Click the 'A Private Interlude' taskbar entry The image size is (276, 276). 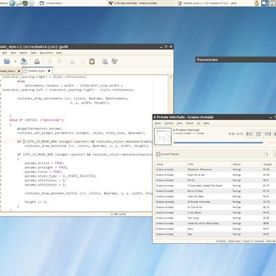(x=141, y=3)
